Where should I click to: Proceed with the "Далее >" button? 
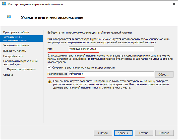click(123, 133)
